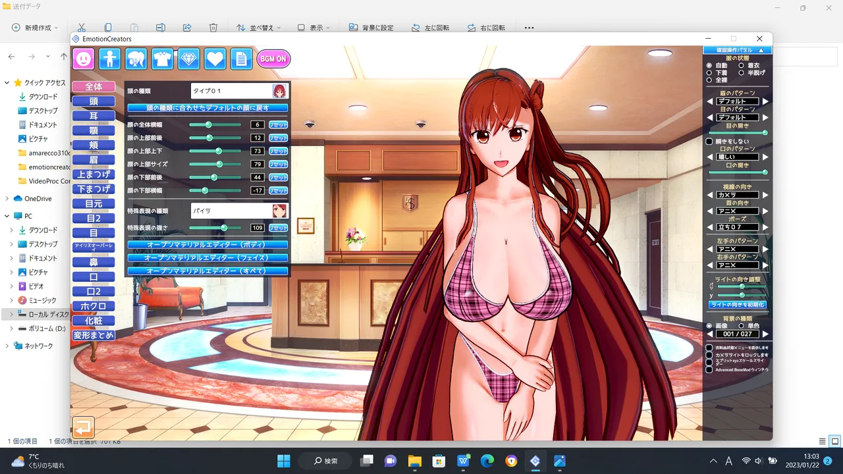Click オープンマテリアルエディター（フェイス） button
Screen dimensions: 843x474
coord(207,257)
